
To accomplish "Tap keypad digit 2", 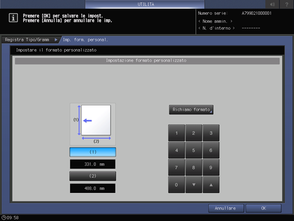I will 193,133.
